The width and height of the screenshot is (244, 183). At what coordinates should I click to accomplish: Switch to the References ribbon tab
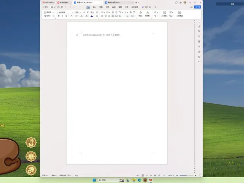[107, 7]
